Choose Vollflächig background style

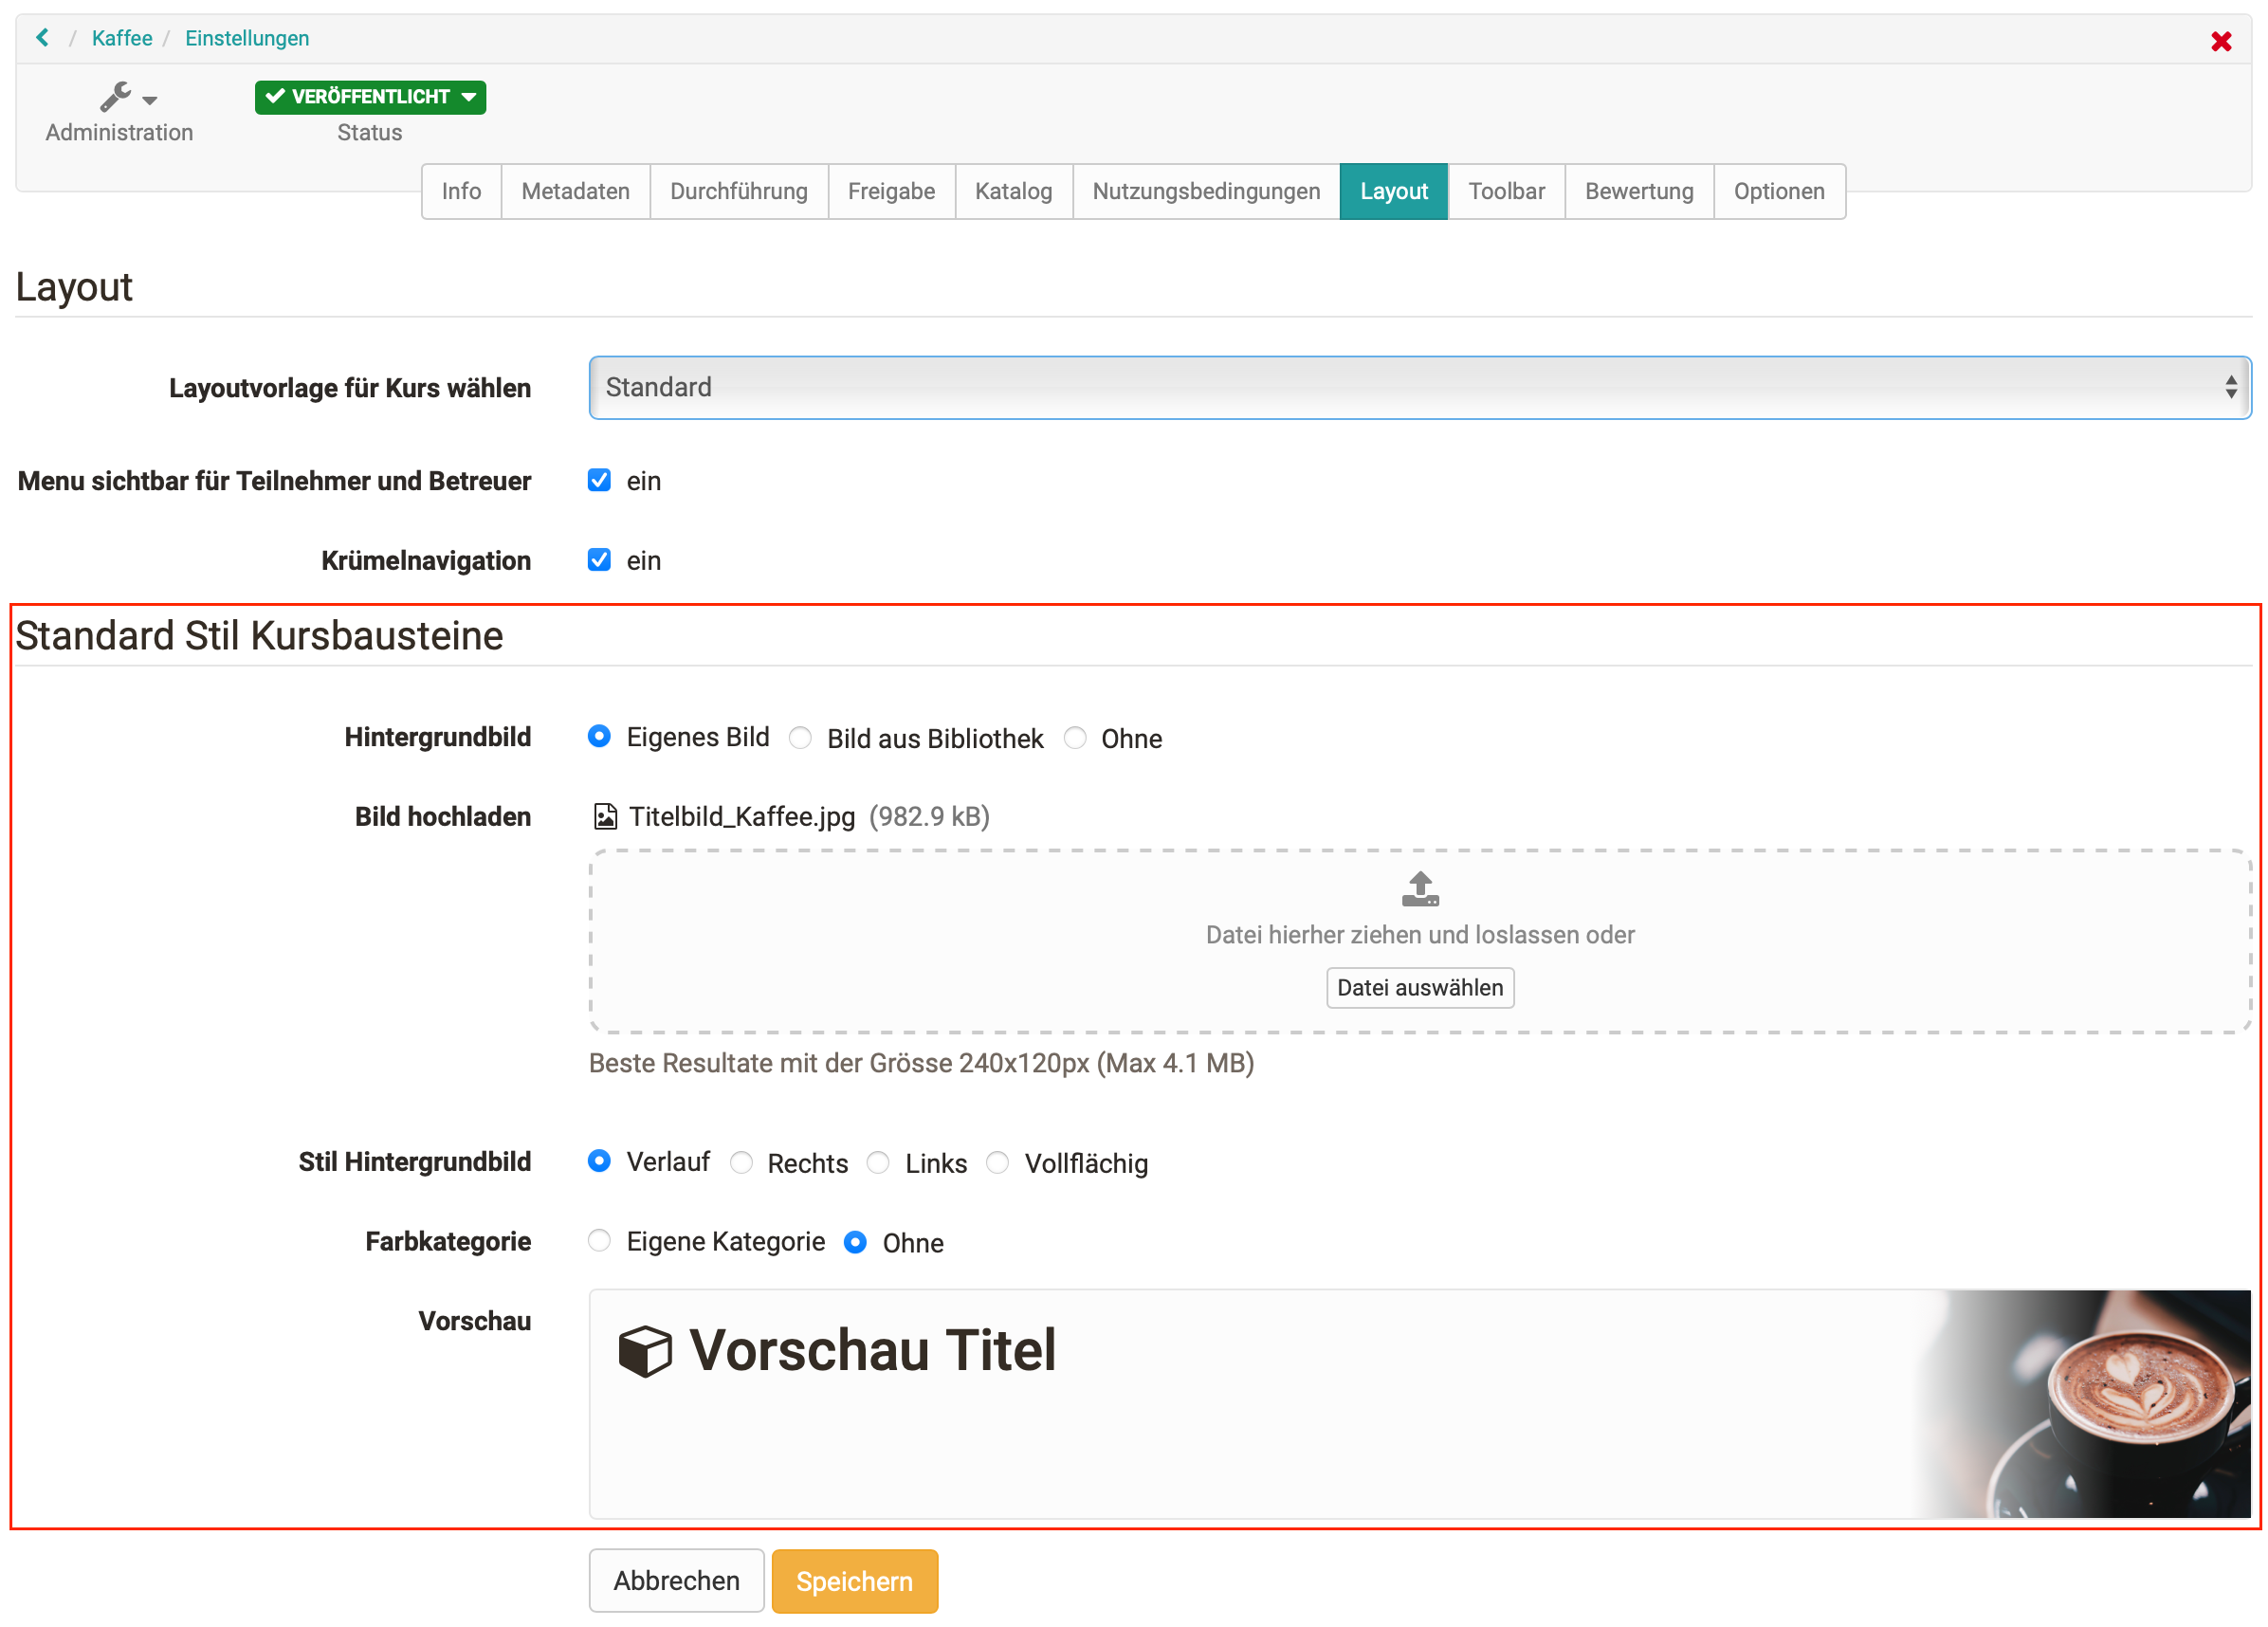[997, 1162]
